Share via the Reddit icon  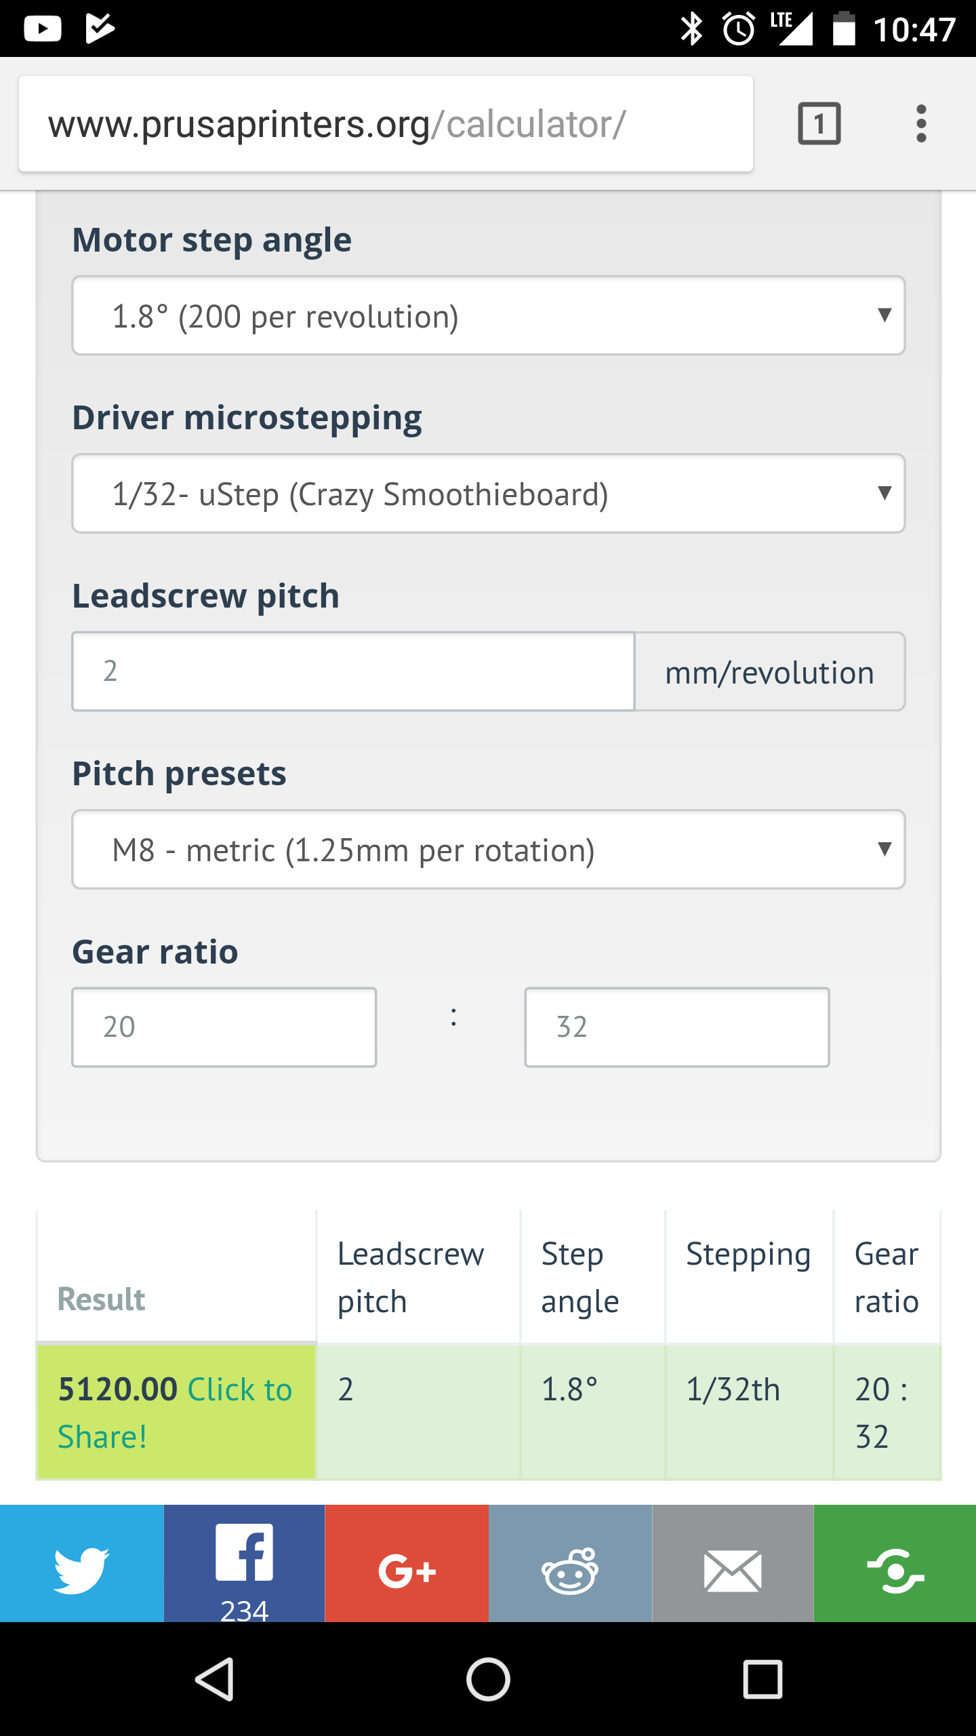coord(570,1563)
